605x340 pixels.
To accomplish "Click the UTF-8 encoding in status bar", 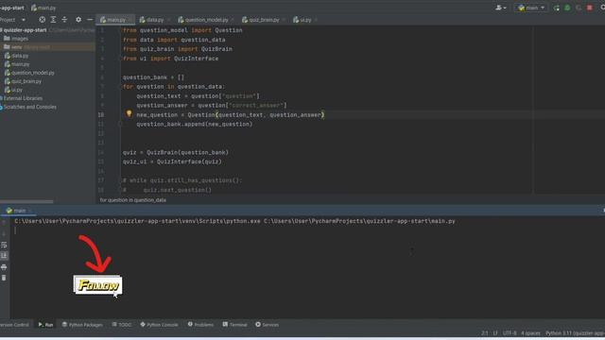I will 510,333.
